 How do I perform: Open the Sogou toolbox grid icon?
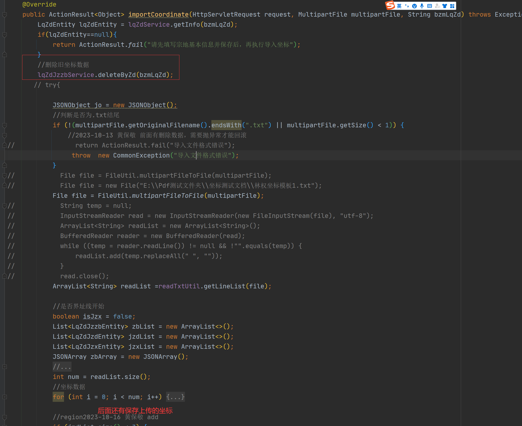[x=452, y=6]
